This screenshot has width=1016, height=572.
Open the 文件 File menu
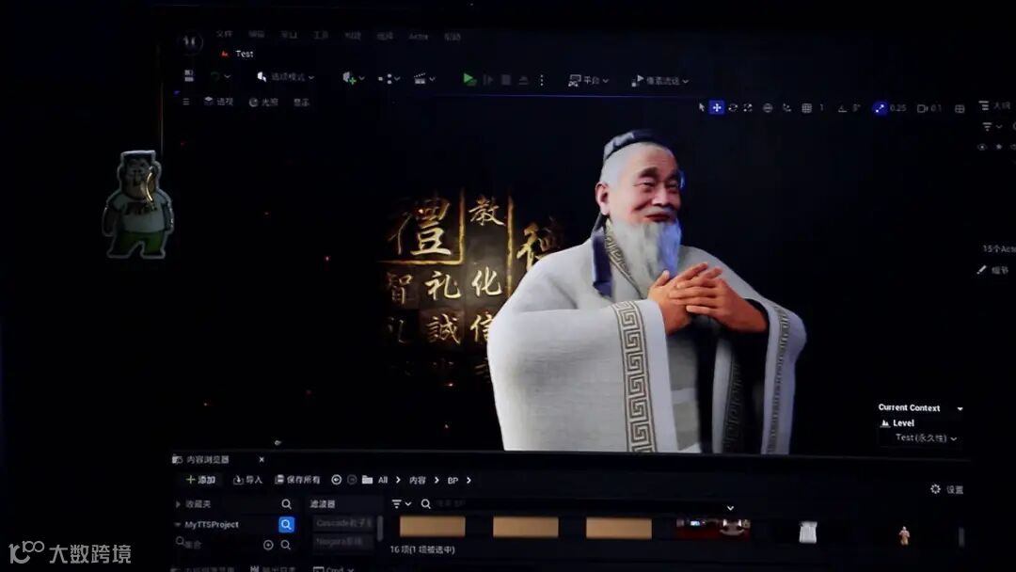(224, 34)
